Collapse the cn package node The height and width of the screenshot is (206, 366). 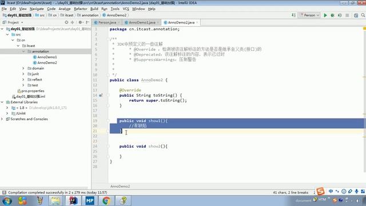click(13, 40)
